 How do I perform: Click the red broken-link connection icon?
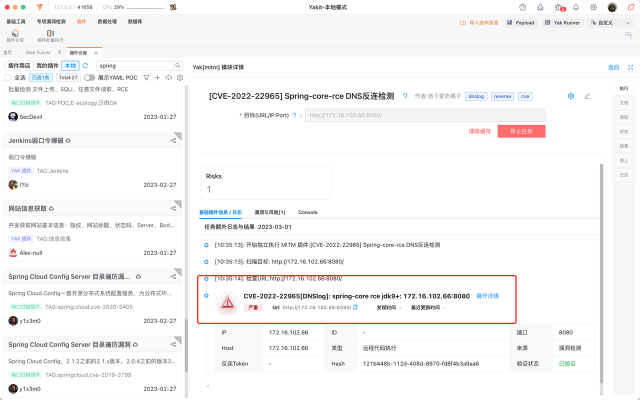pos(631,7)
